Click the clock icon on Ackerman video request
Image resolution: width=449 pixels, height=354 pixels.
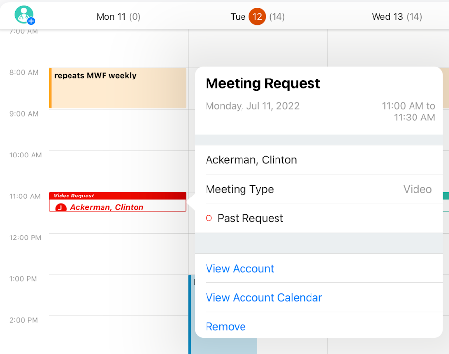[x=61, y=208]
